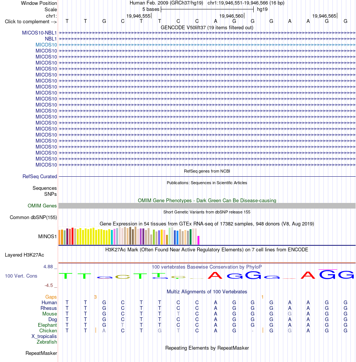Click the 19,946,555 coordinate marker
The height and width of the screenshot is (362, 356).
click(x=138, y=16)
